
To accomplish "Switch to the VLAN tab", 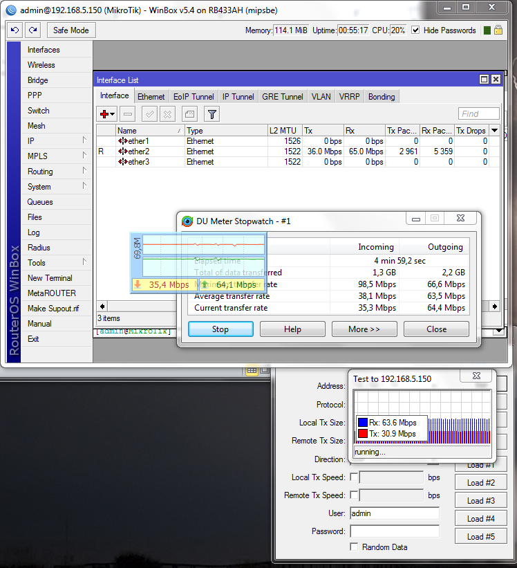I will point(321,97).
